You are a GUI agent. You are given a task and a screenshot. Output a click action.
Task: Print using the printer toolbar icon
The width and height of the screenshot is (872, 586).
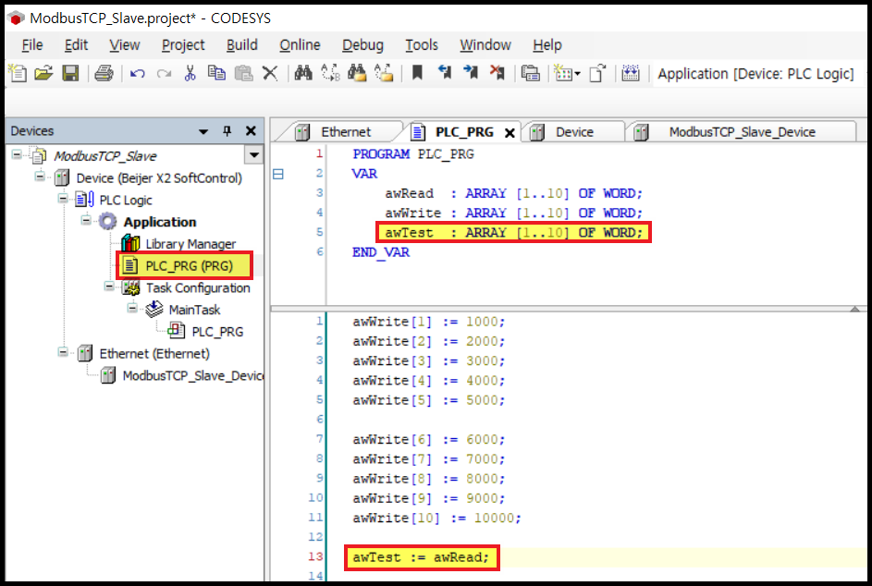click(104, 73)
